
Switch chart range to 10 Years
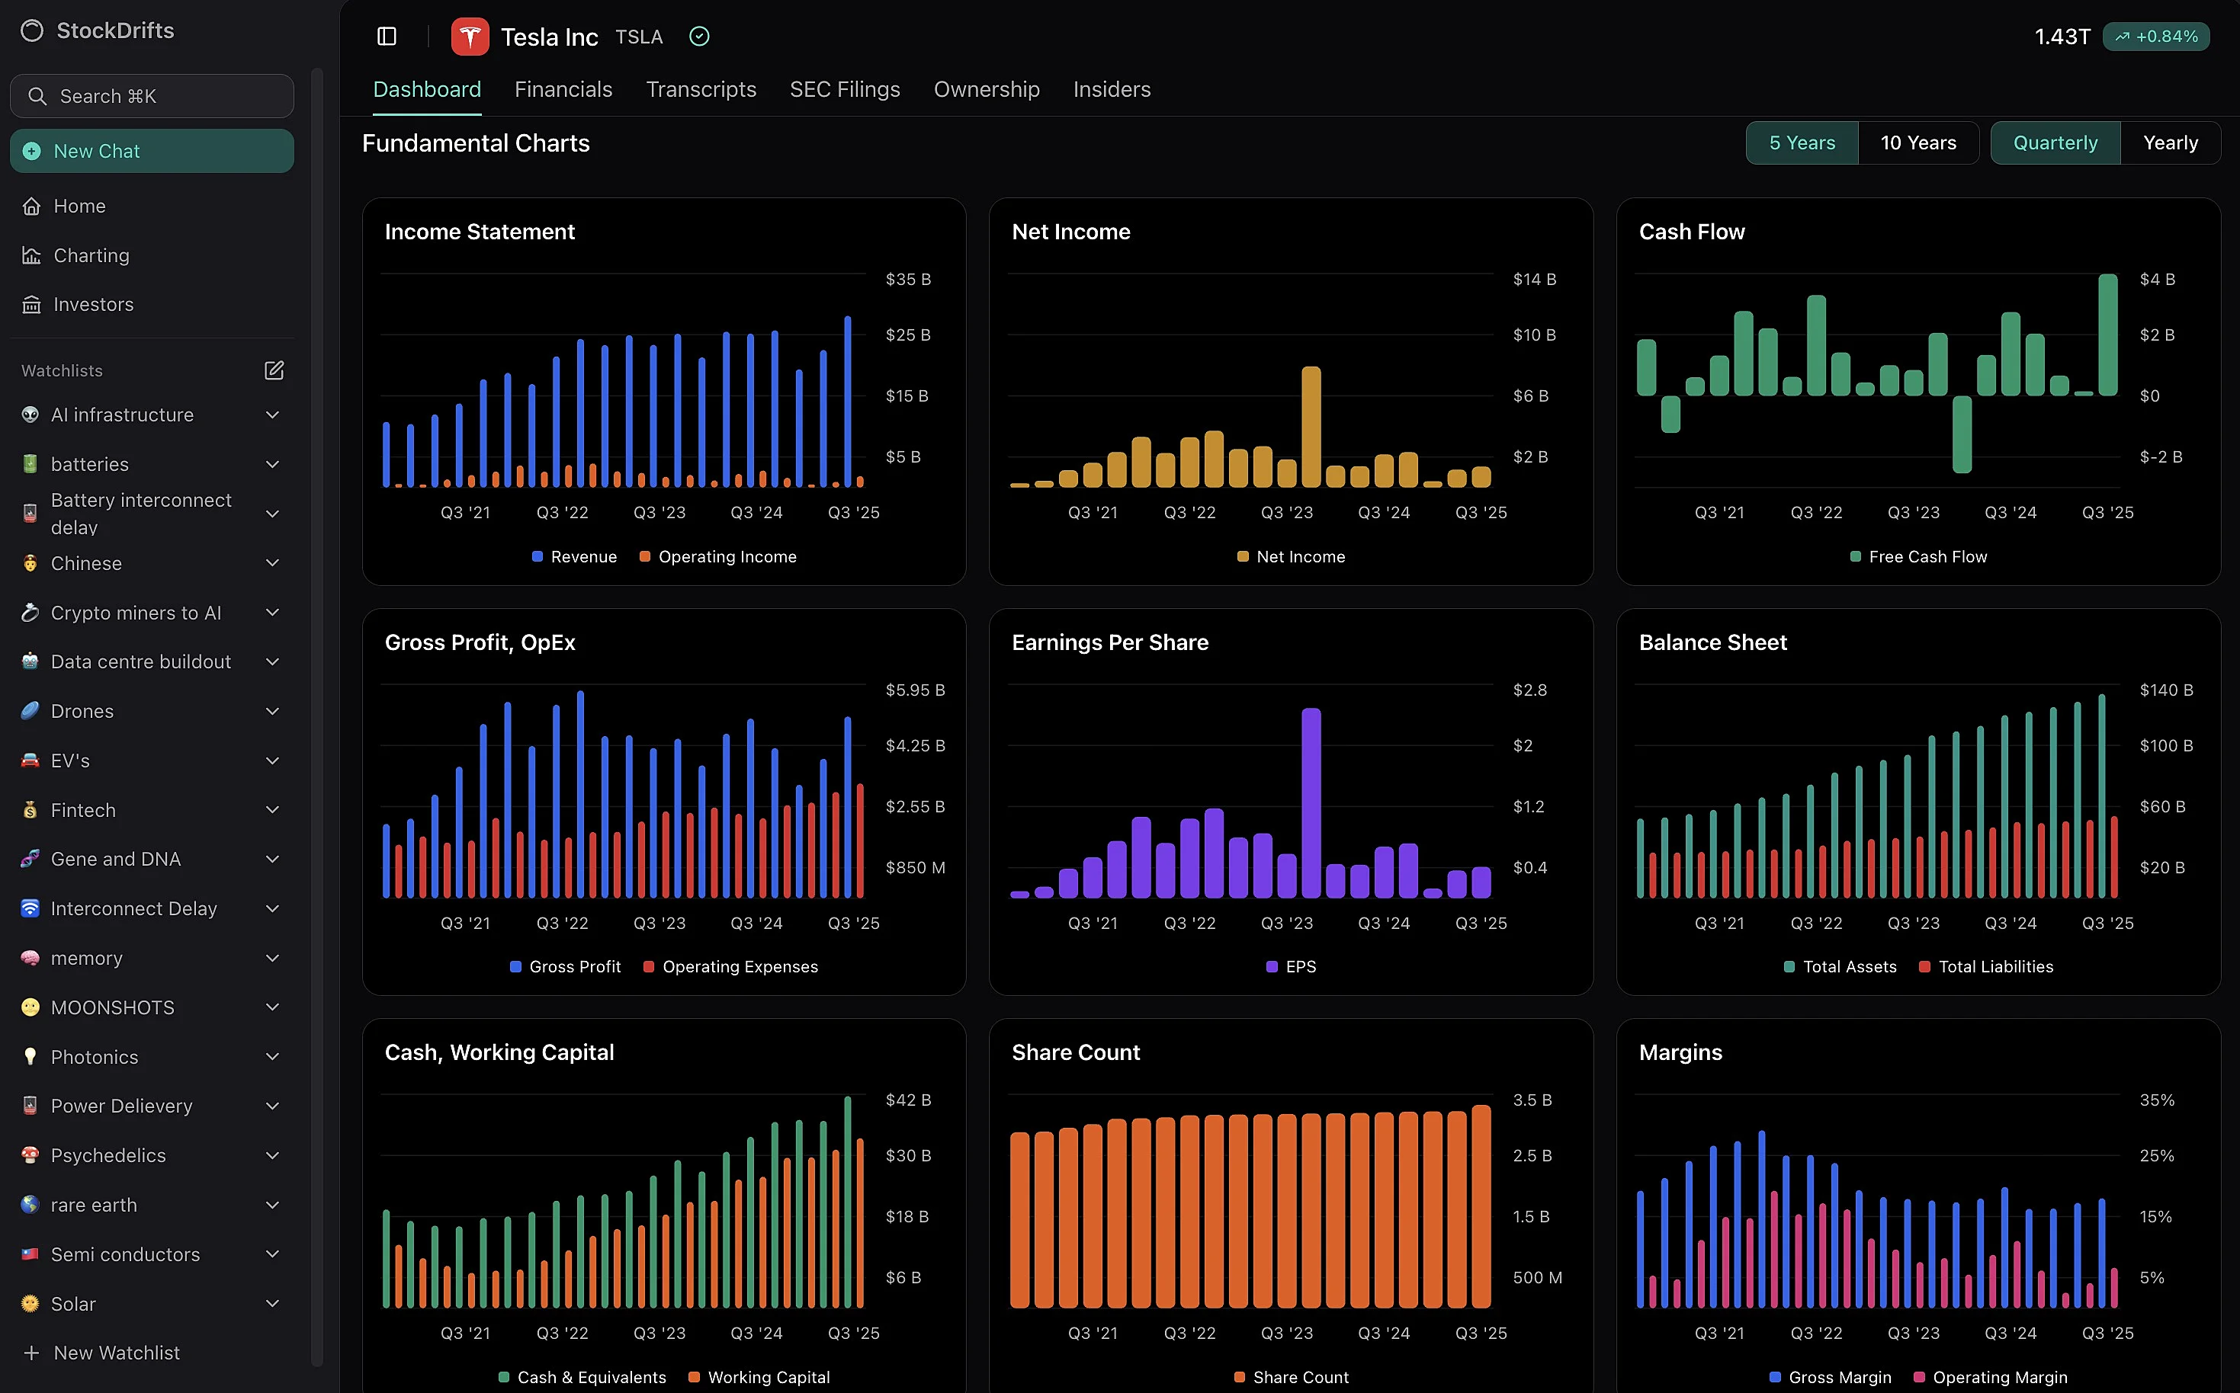click(x=1917, y=143)
